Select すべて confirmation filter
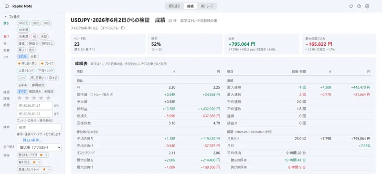Viewport: 382px width, 174px height. click(x=22, y=92)
